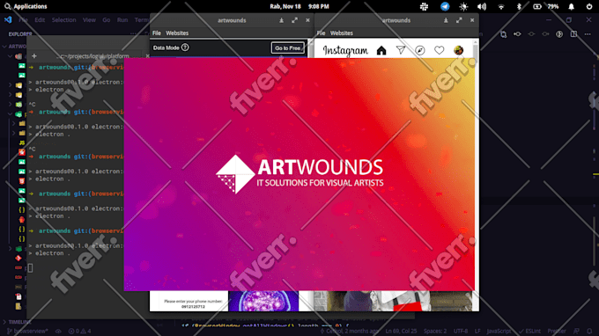
Task: Open Instagram home icon
Action: [x=381, y=50]
